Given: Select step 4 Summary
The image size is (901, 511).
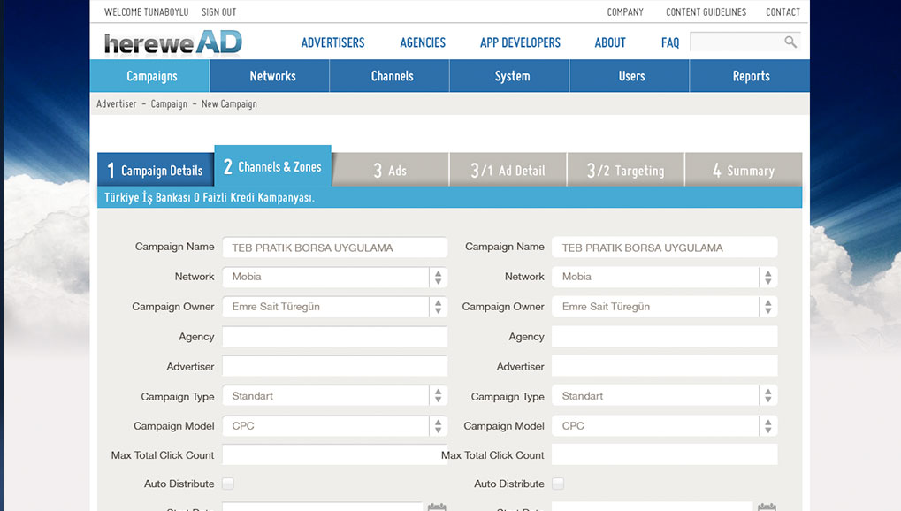Looking at the screenshot, I should coord(744,170).
